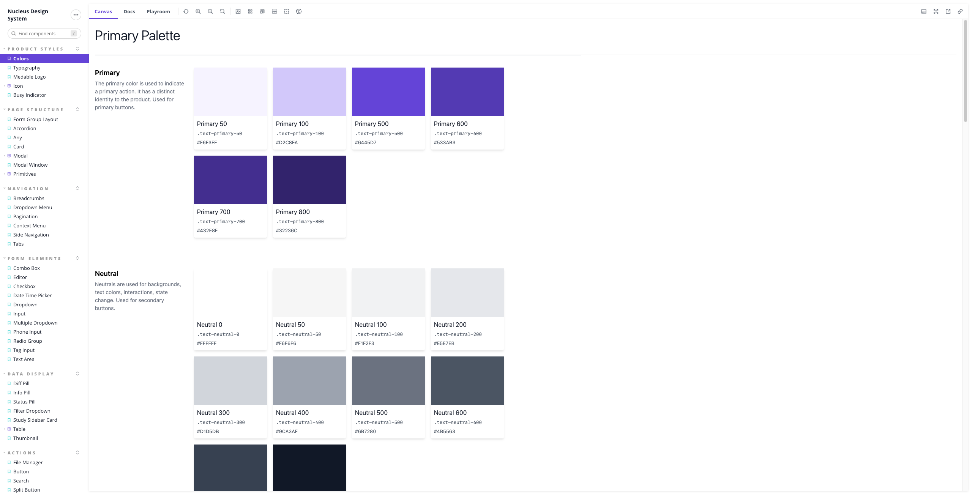Copy canvas link with chain icon
This screenshot has height=495, width=972.
[x=960, y=11]
